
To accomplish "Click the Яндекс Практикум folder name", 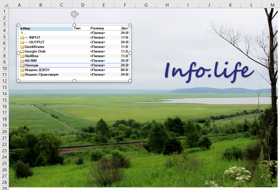I will [x=41, y=74].
